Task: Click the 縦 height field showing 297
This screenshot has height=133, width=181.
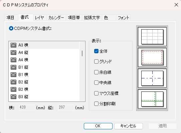Action: 65,107
